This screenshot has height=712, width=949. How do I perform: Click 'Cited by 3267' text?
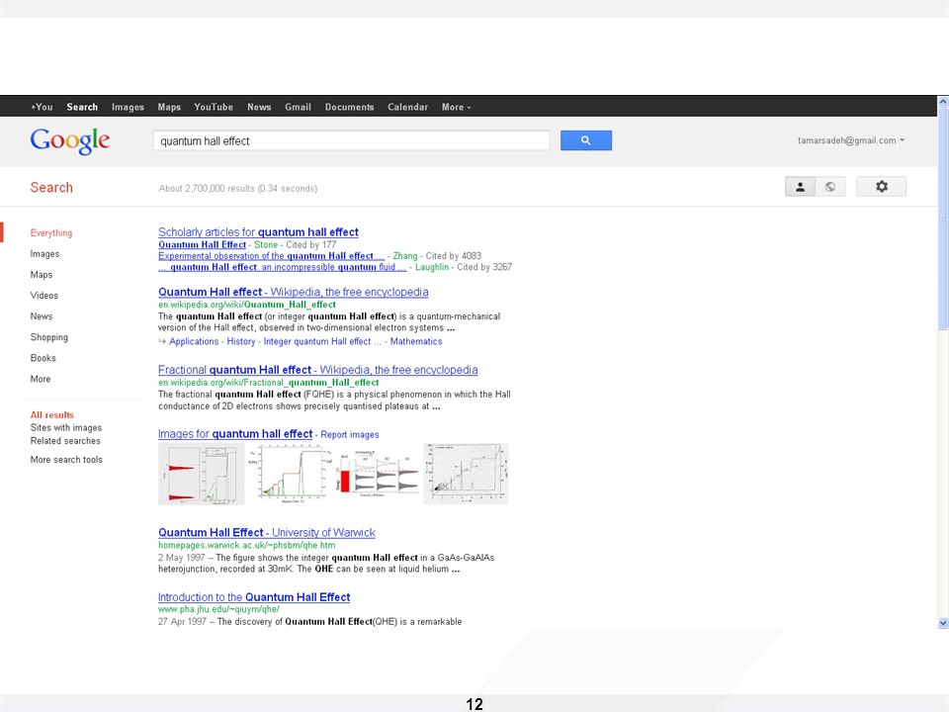(x=484, y=267)
